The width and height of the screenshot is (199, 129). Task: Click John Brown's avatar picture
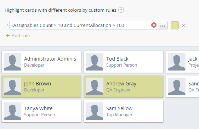coord(12,86)
